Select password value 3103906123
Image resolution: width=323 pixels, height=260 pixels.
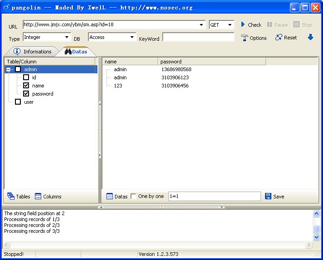[x=175, y=77]
